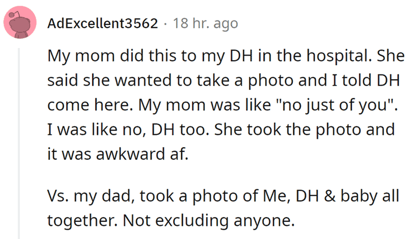Click the word 'together' in last line
The height and width of the screenshot is (239, 419).
click(x=82, y=220)
